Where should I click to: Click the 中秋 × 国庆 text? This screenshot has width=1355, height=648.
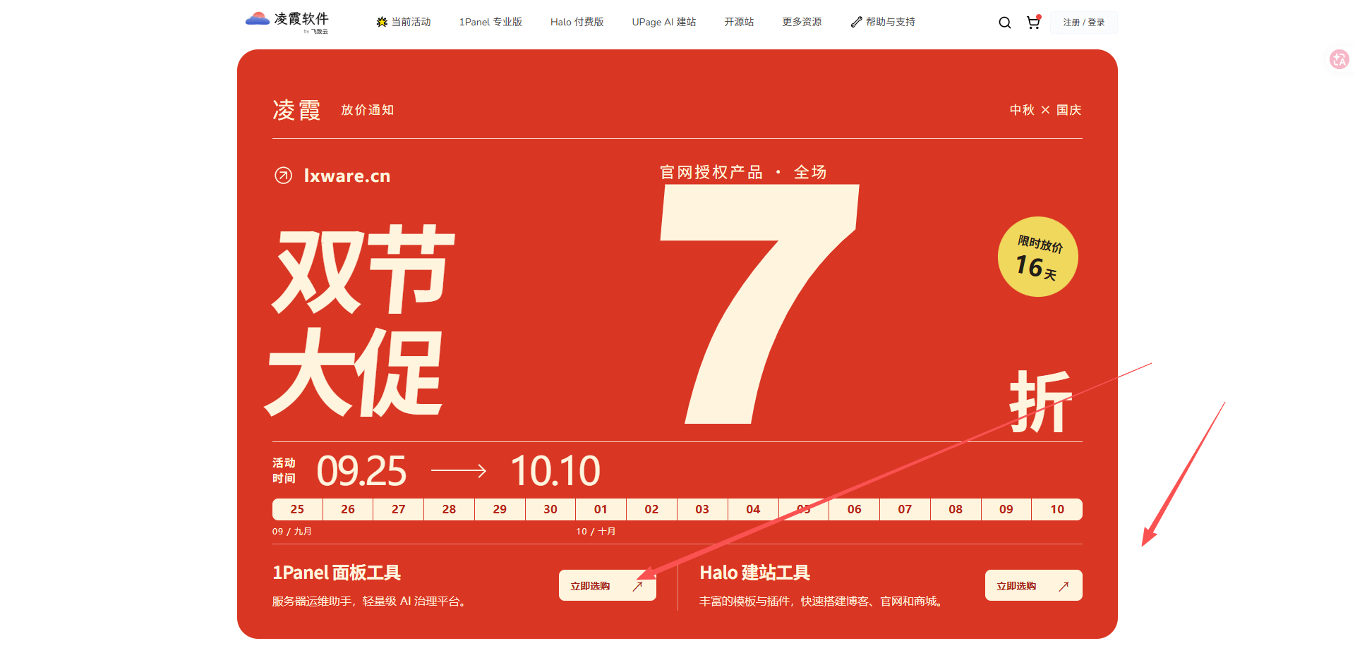pyautogui.click(x=1045, y=110)
